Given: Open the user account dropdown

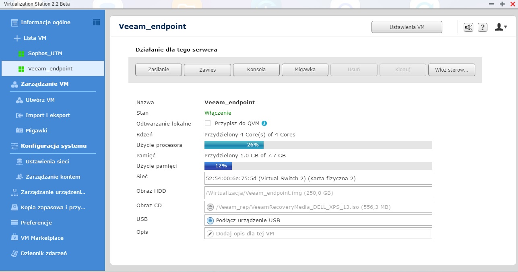Looking at the screenshot, I should [501, 27].
